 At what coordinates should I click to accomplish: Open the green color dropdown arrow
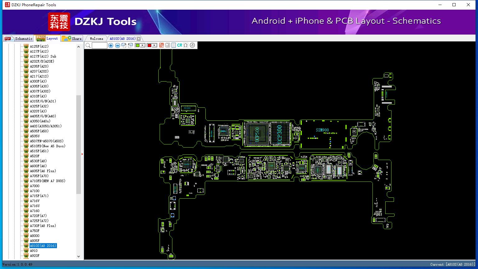143,45
